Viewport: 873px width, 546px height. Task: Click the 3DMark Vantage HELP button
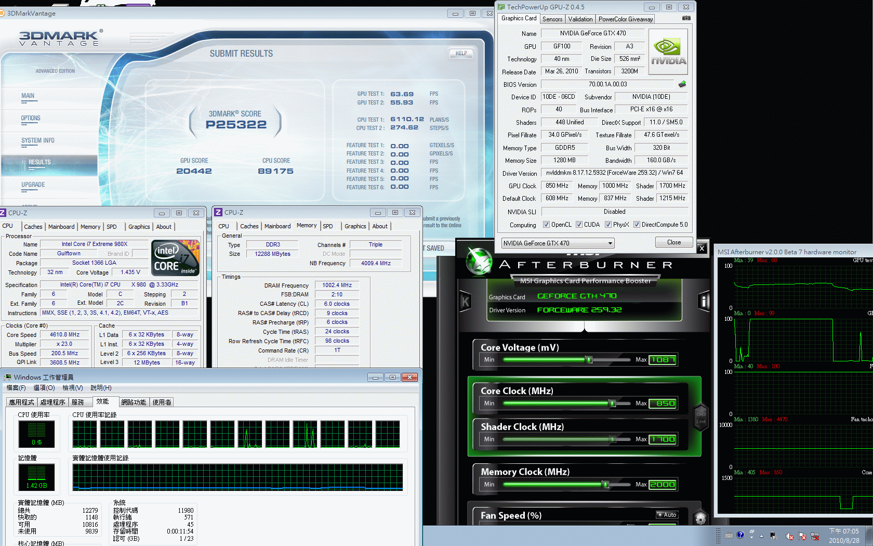pyautogui.click(x=461, y=53)
